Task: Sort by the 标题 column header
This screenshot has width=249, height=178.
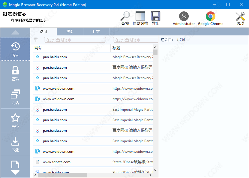Action: [x=131, y=48]
